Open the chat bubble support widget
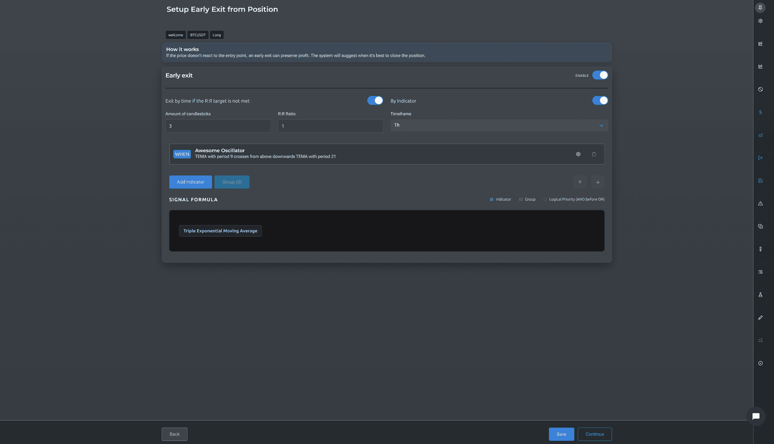Image resolution: width=774 pixels, height=444 pixels. coord(756,416)
